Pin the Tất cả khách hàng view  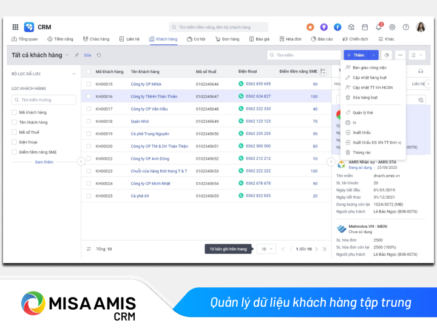click(x=76, y=55)
